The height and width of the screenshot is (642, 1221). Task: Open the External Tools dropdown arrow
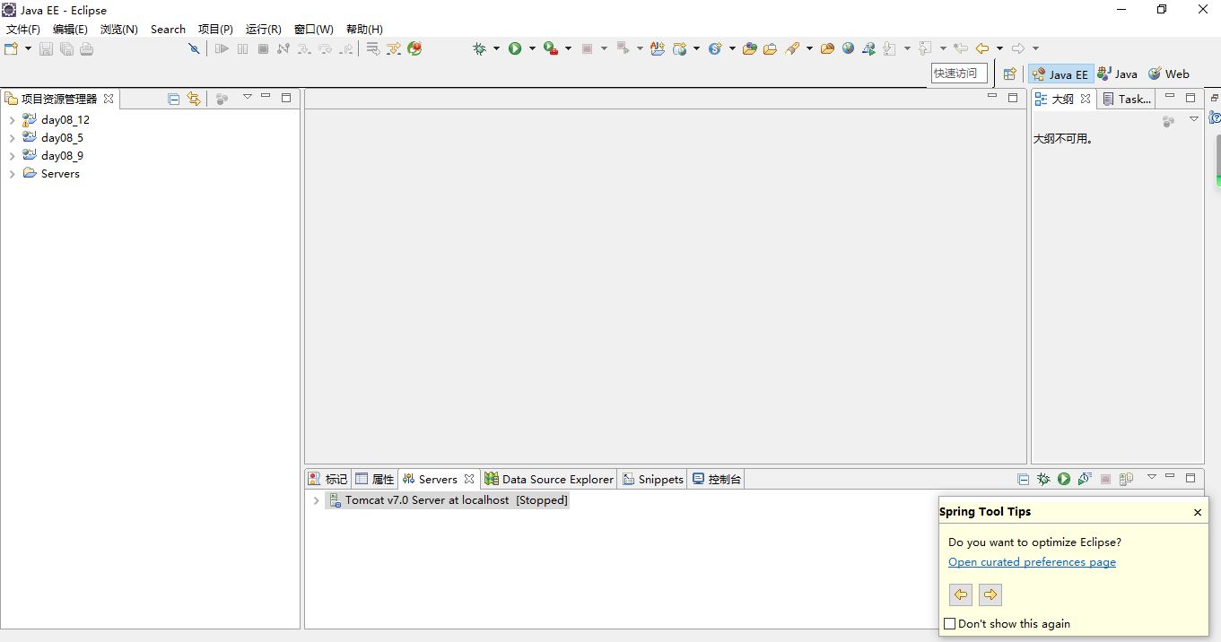(568, 48)
